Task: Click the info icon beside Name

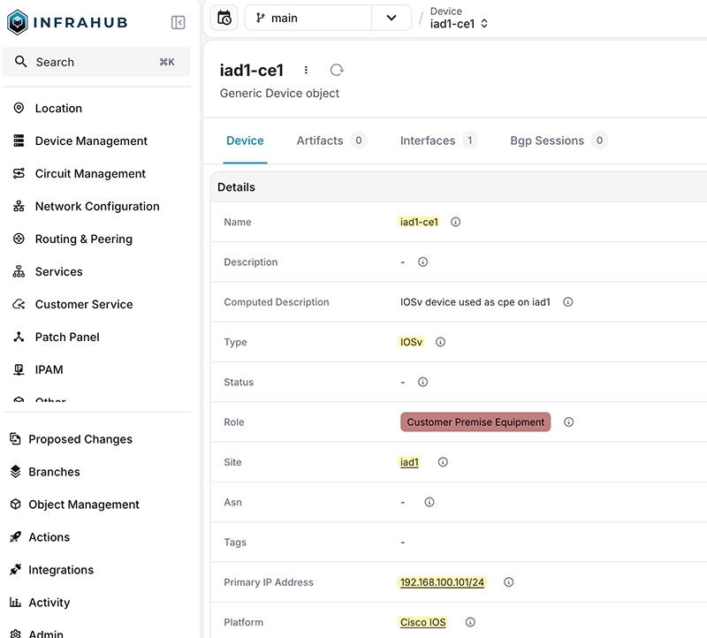Action: (455, 222)
